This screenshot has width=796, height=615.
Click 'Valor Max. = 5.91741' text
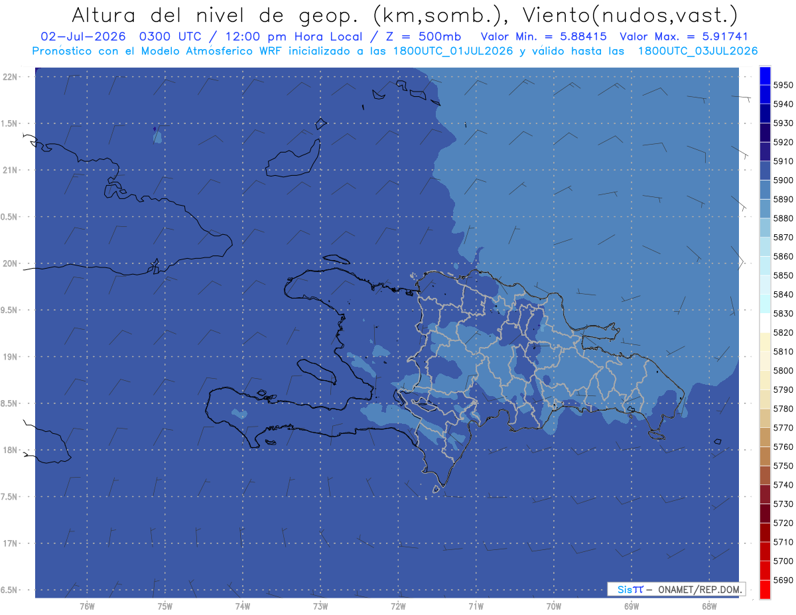pos(684,36)
